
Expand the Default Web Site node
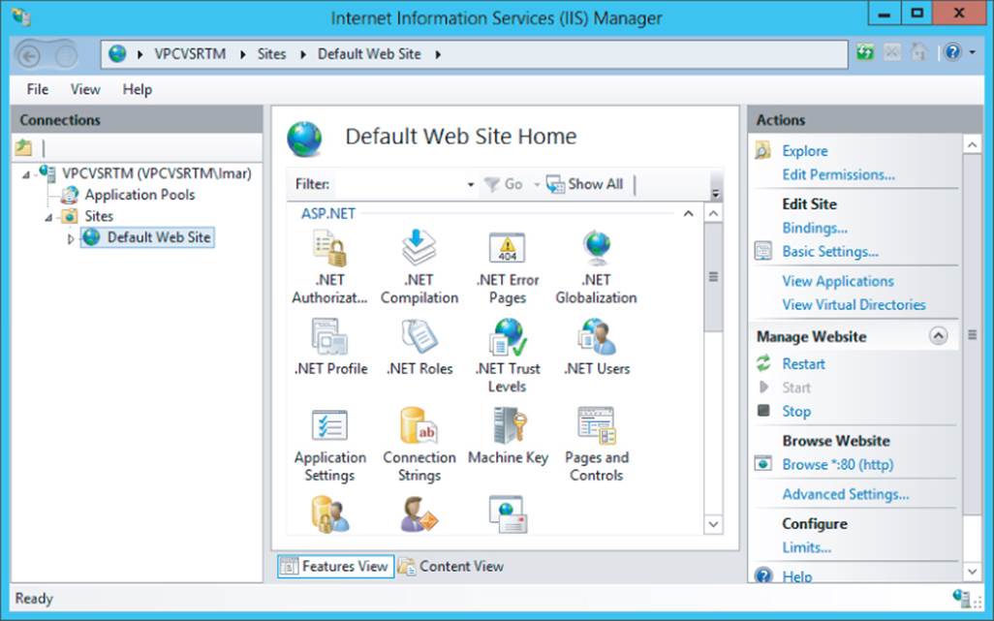(71, 239)
